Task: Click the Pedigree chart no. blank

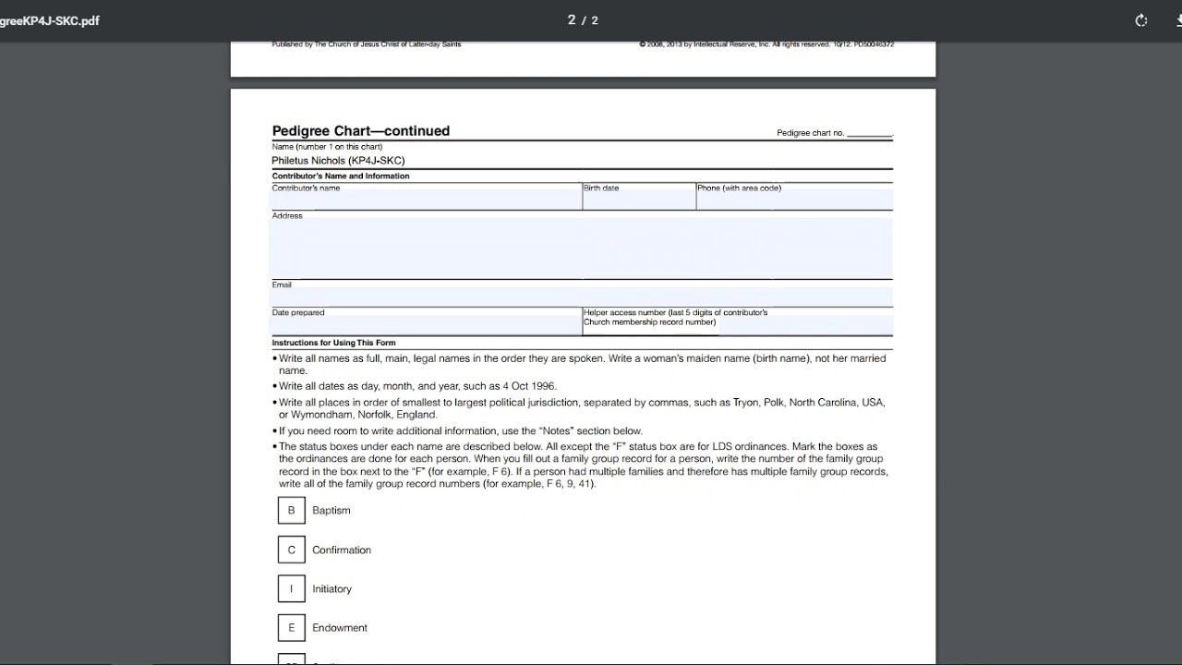Action: click(869, 133)
